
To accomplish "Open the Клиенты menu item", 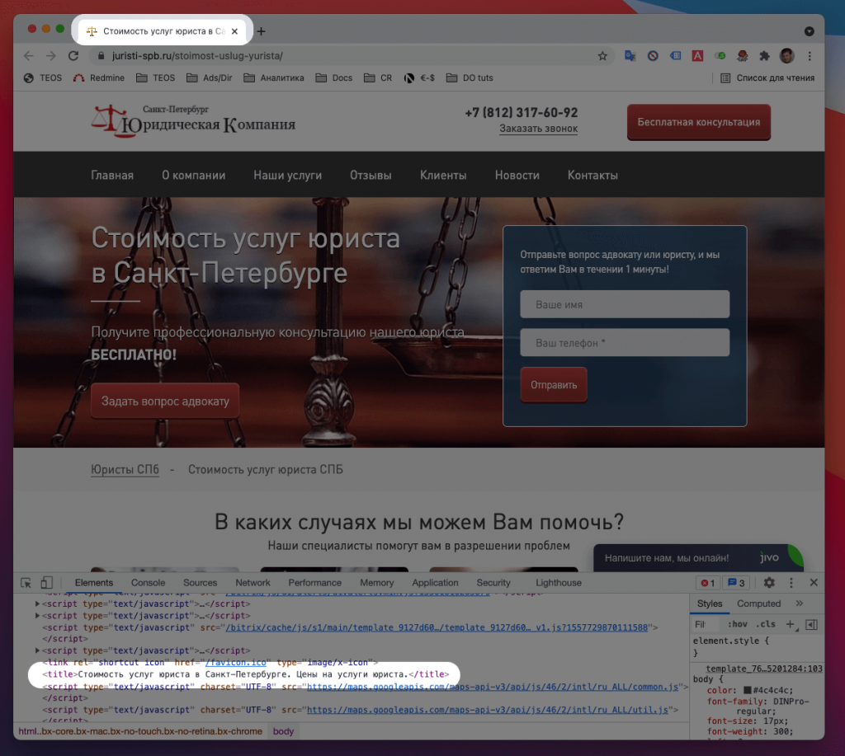I will pyautogui.click(x=443, y=176).
